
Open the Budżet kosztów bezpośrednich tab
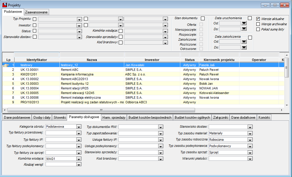150,118
